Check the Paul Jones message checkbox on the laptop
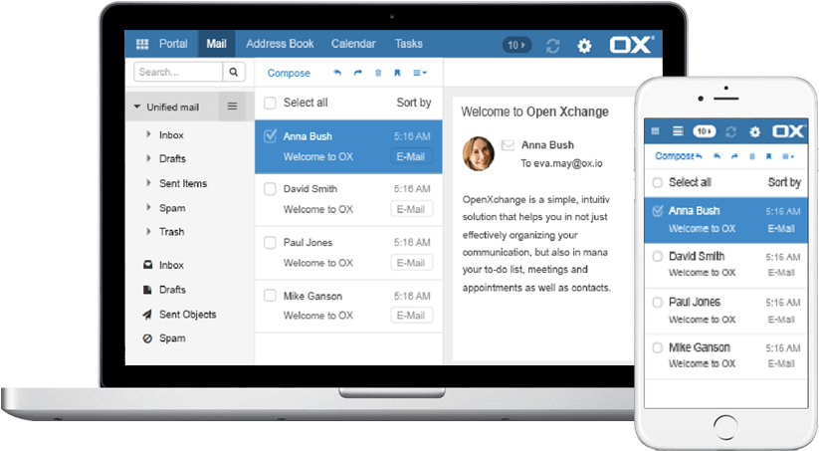Image resolution: width=819 pixels, height=451 pixels. (270, 243)
